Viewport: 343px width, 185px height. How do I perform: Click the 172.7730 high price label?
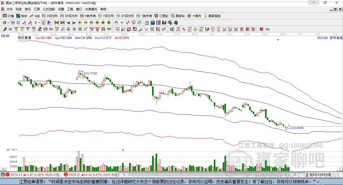click(90, 73)
